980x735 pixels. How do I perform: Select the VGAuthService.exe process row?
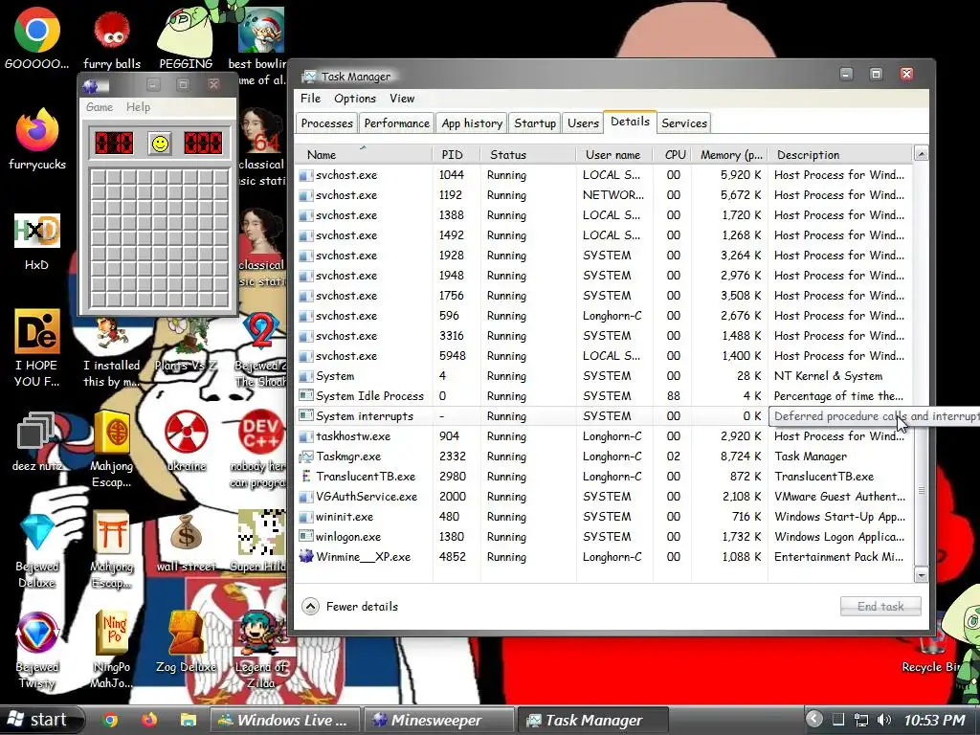coord(605,497)
